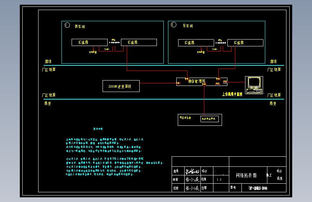Select the 箱变 label beneath 西车间 side
The image size is (312, 202).
48,104
